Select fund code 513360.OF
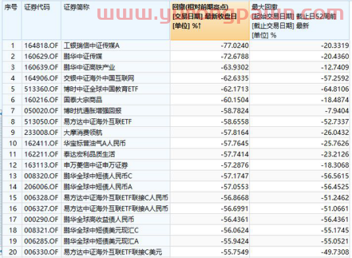This screenshot has height=258, width=352. pyautogui.click(x=41, y=89)
